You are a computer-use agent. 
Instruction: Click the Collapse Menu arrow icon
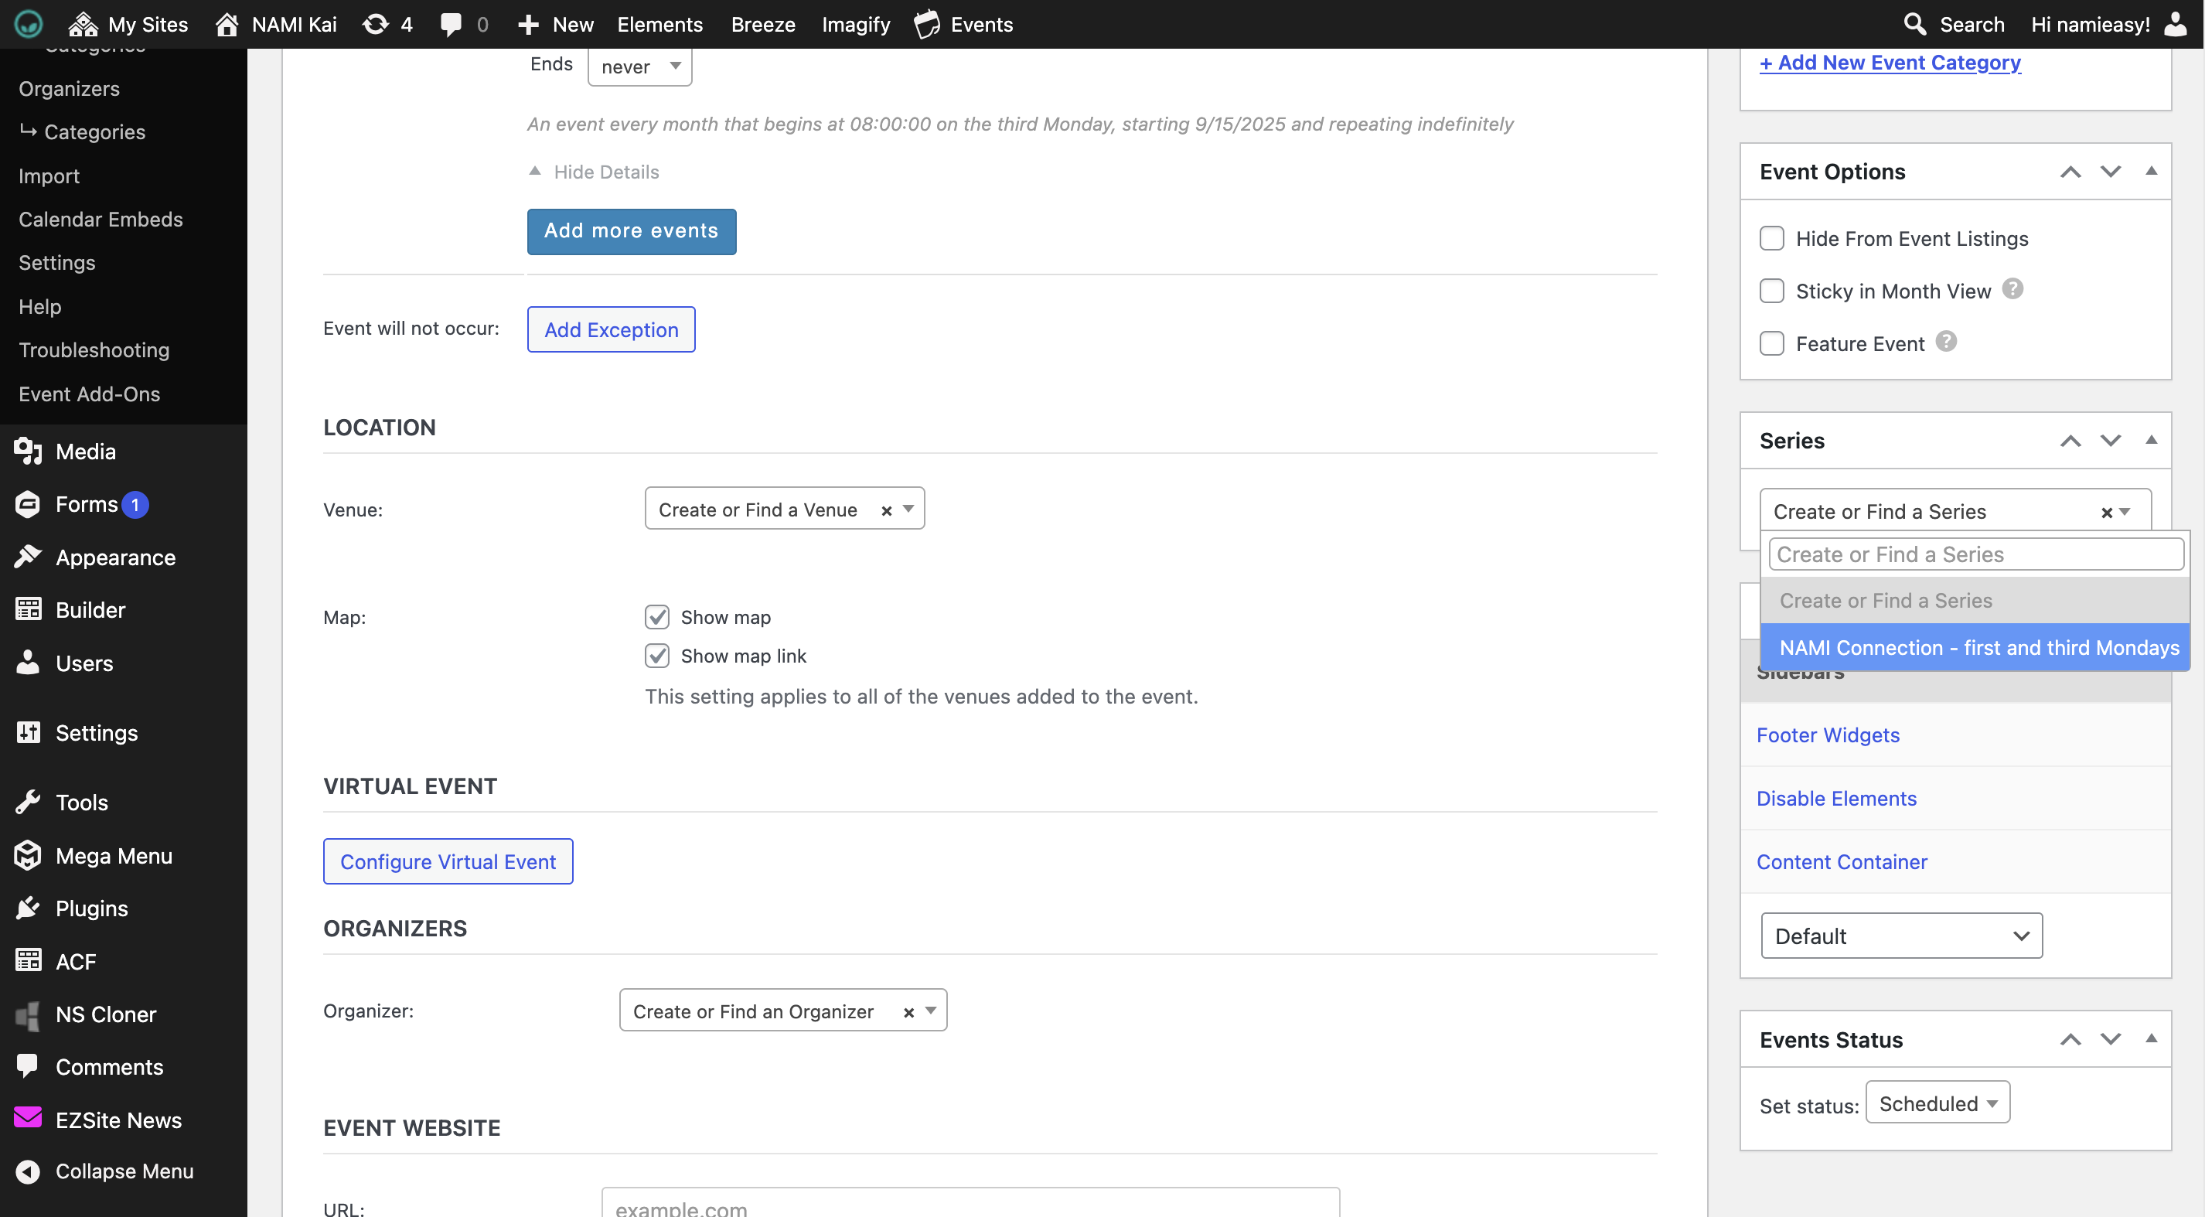[27, 1171]
